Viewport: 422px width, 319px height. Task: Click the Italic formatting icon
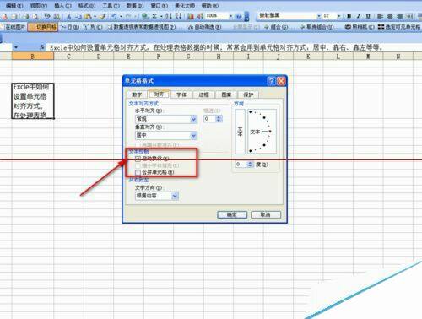pos(359,16)
